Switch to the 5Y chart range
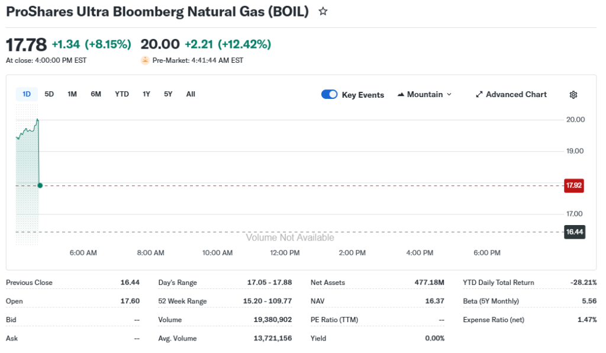 pos(168,94)
